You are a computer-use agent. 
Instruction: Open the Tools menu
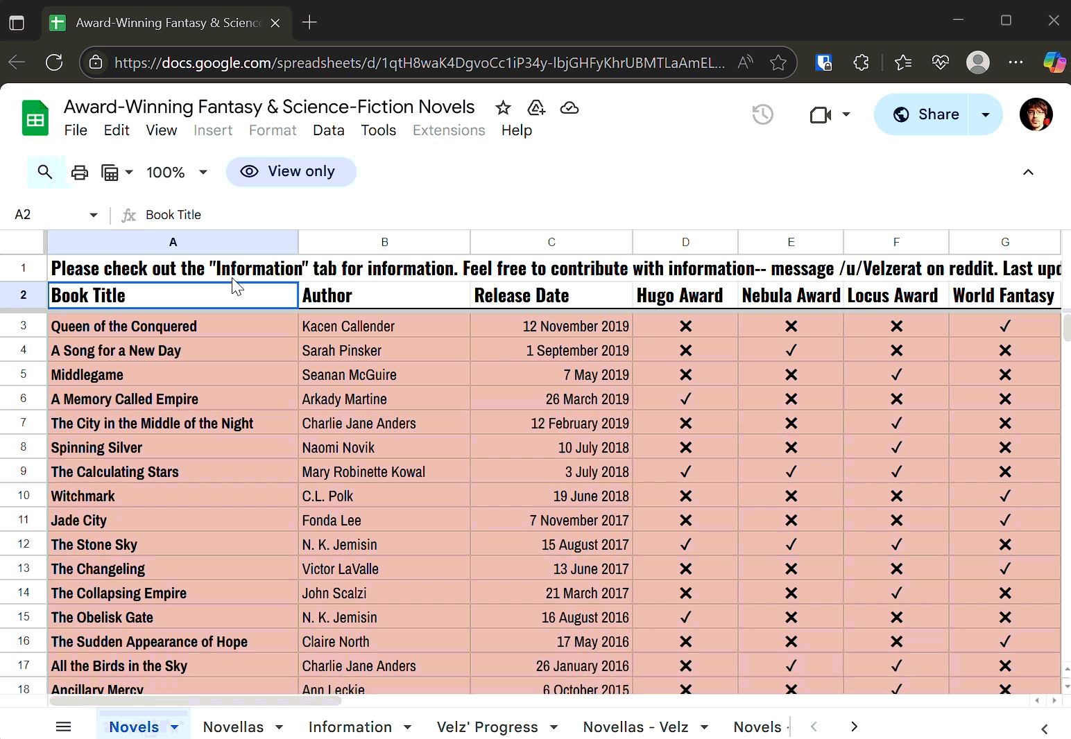pos(379,130)
